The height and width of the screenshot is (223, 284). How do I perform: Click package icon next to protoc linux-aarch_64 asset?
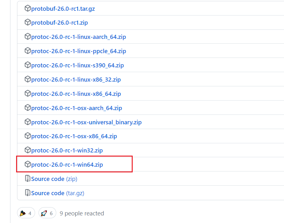pos(28,37)
